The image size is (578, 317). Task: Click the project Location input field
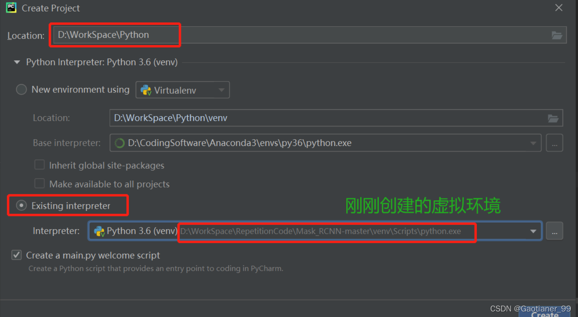coord(310,35)
